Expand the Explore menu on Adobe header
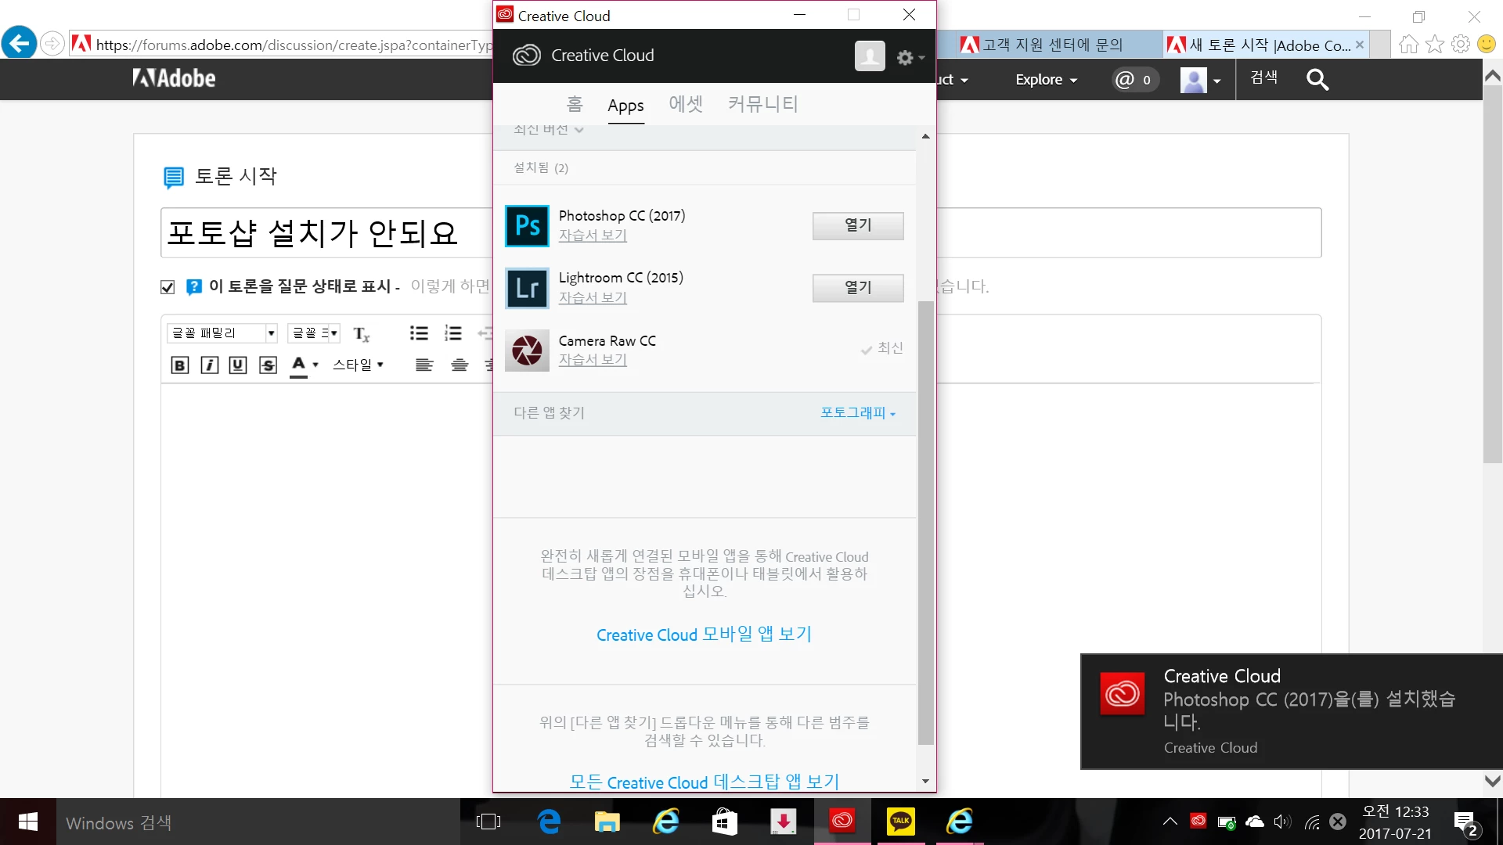Image resolution: width=1503 pixels, height=845 pixels. [x=1046, y=80]
